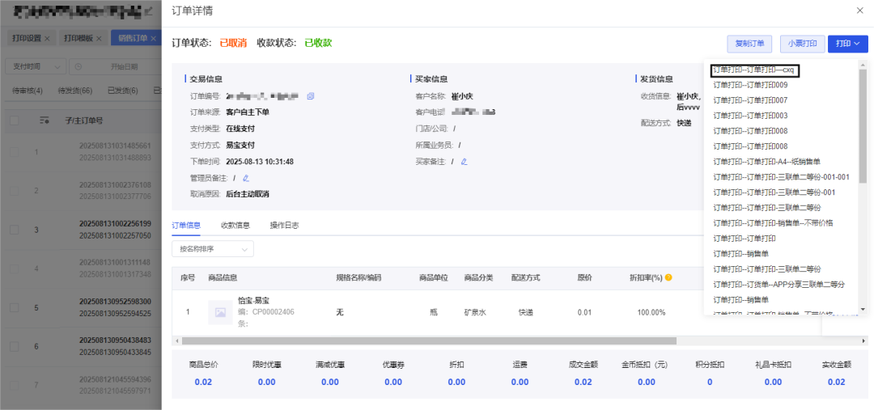Check the checkbox for order row 5
The image size is (874, 410).
(15, 307)
